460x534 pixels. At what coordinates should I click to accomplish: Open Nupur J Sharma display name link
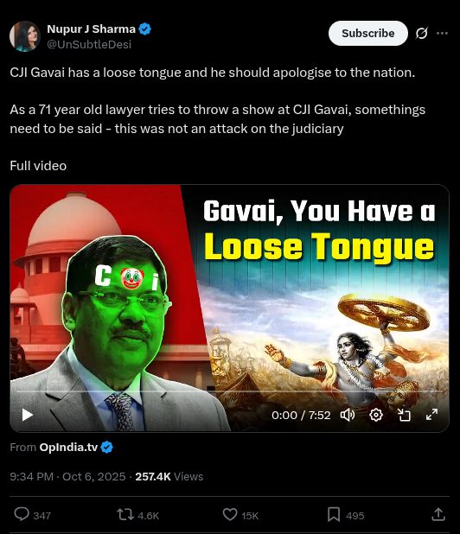point(91,29)
